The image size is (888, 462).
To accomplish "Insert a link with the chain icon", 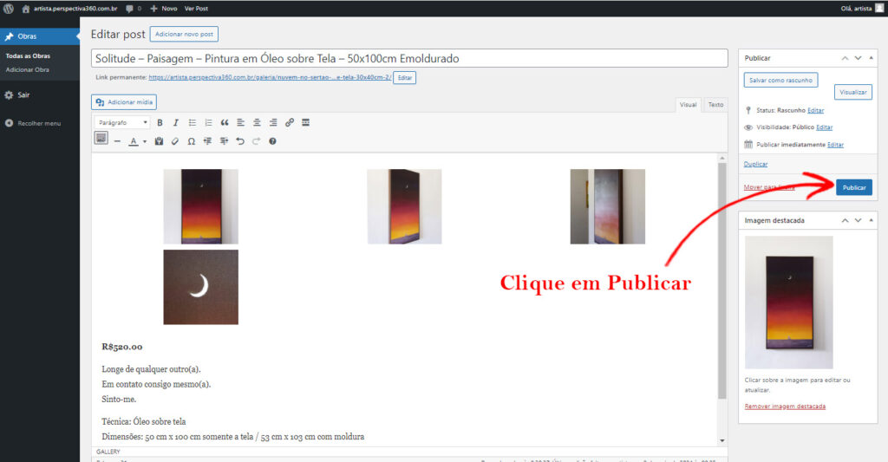I will tap(290, 122).
